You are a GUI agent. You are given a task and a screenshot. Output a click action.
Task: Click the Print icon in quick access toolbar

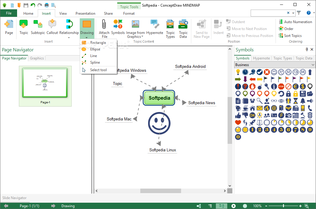point(46,5)
